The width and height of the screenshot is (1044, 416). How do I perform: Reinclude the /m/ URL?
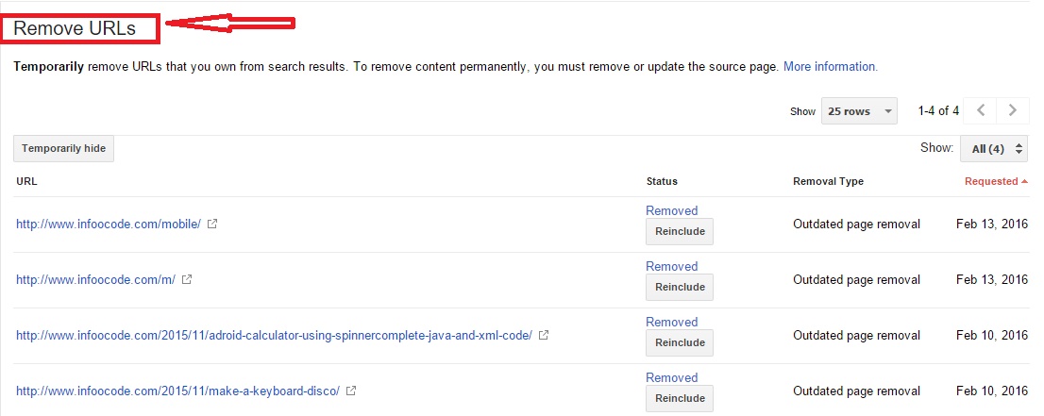[680, 287]
